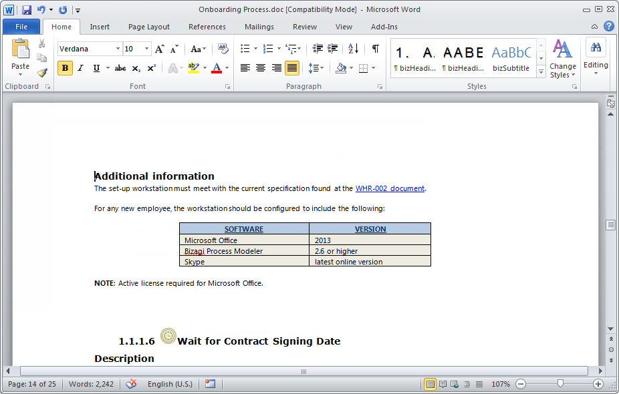
Task: Cut the selection with scissors icon
Action: 41,43
